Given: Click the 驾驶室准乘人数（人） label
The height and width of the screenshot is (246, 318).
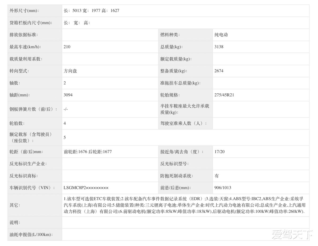Looking at the screenshot, I should pyautogui.click(x=184, y=124).
